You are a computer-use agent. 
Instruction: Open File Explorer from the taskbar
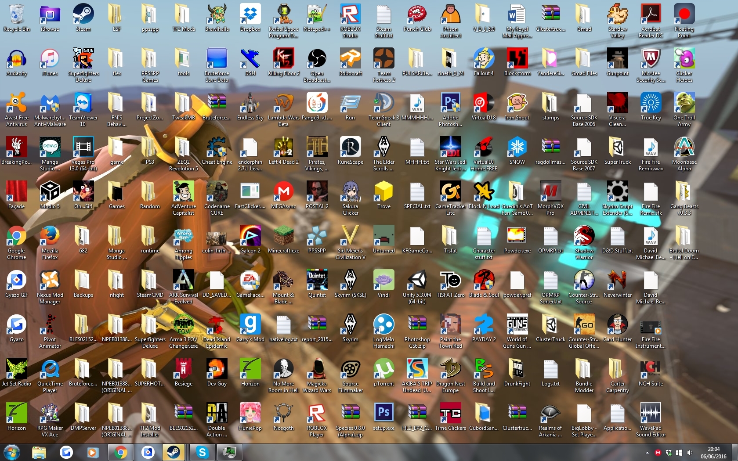pyautogui.click(x=39, y=452)
